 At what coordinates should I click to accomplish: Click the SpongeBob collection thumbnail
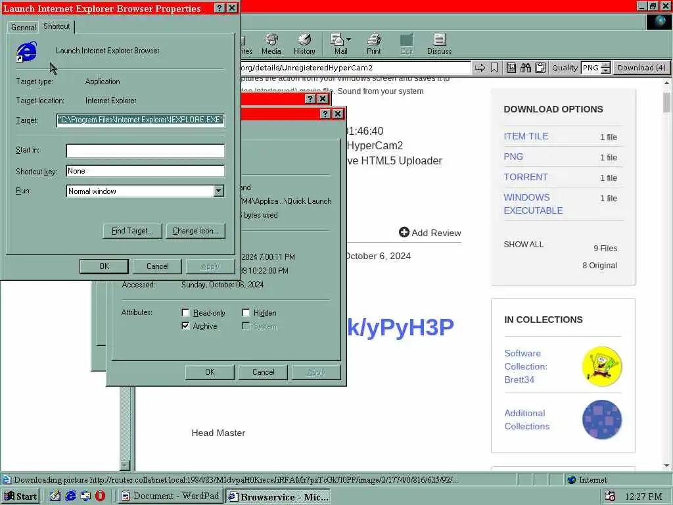point(602,366)
